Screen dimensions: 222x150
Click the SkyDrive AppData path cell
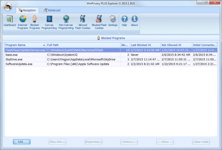[83, 60]
